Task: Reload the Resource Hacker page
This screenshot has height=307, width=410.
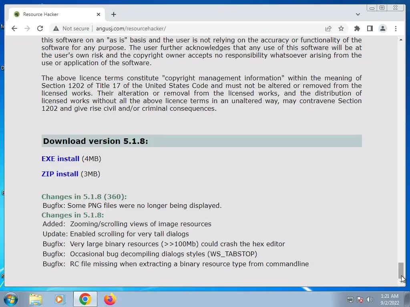Action: tap(40, 28)
